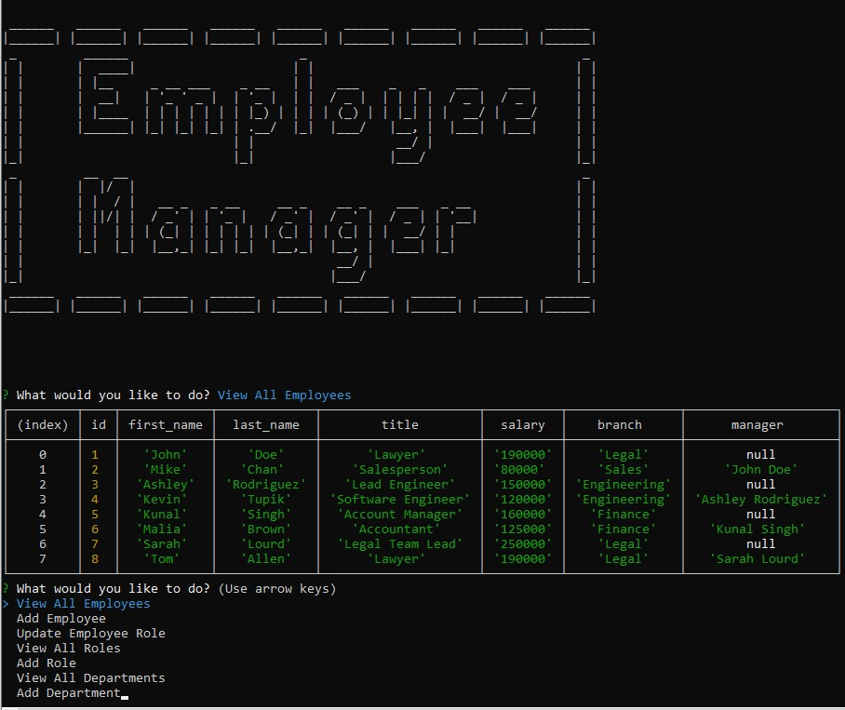Viewport: 845px width, 710px height.
Task: Click the salary '160000' cell
Action: pyautogui.click(x=523, y=515)
